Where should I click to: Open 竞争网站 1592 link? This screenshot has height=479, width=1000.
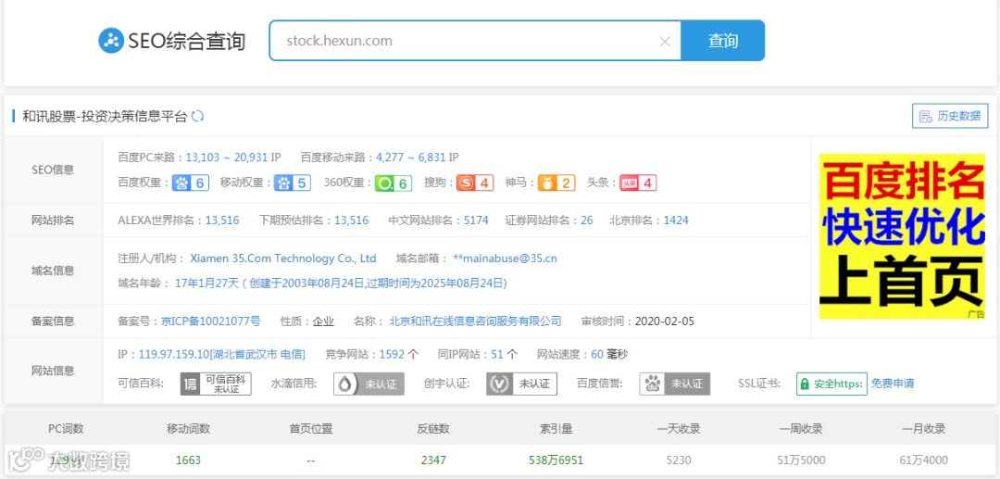(x=392, y=354)
